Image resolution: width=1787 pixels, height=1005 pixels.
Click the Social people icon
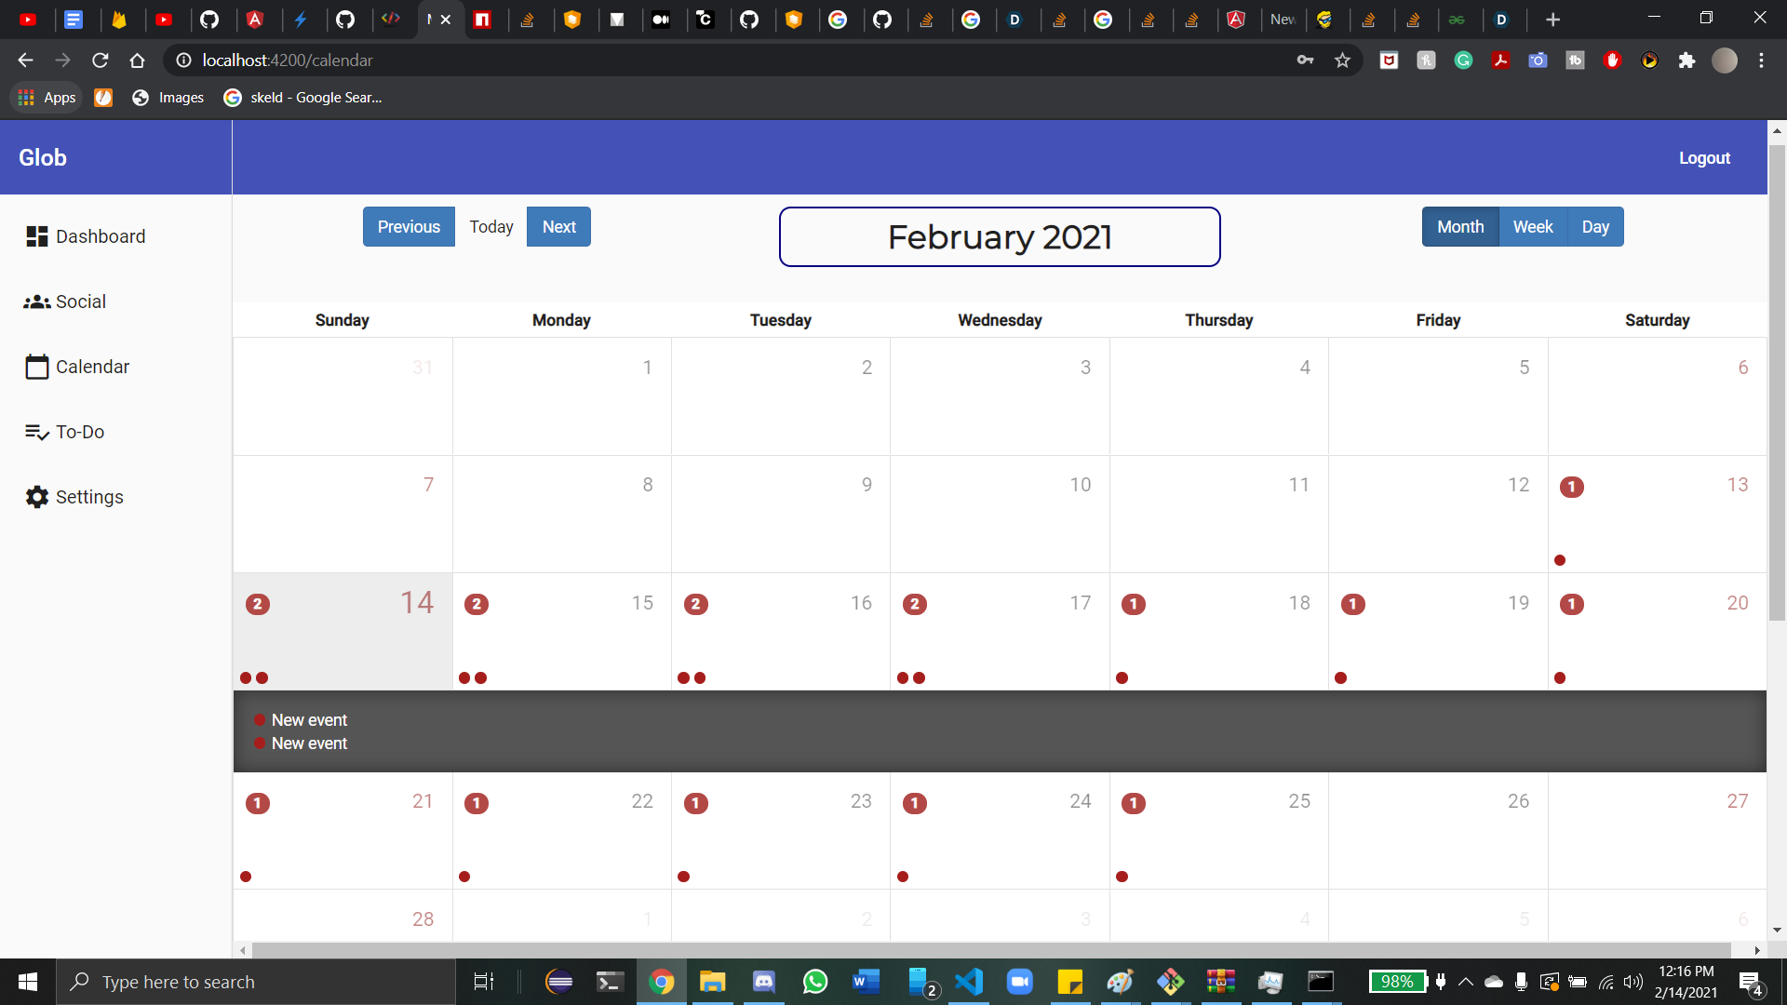point(37,301)
